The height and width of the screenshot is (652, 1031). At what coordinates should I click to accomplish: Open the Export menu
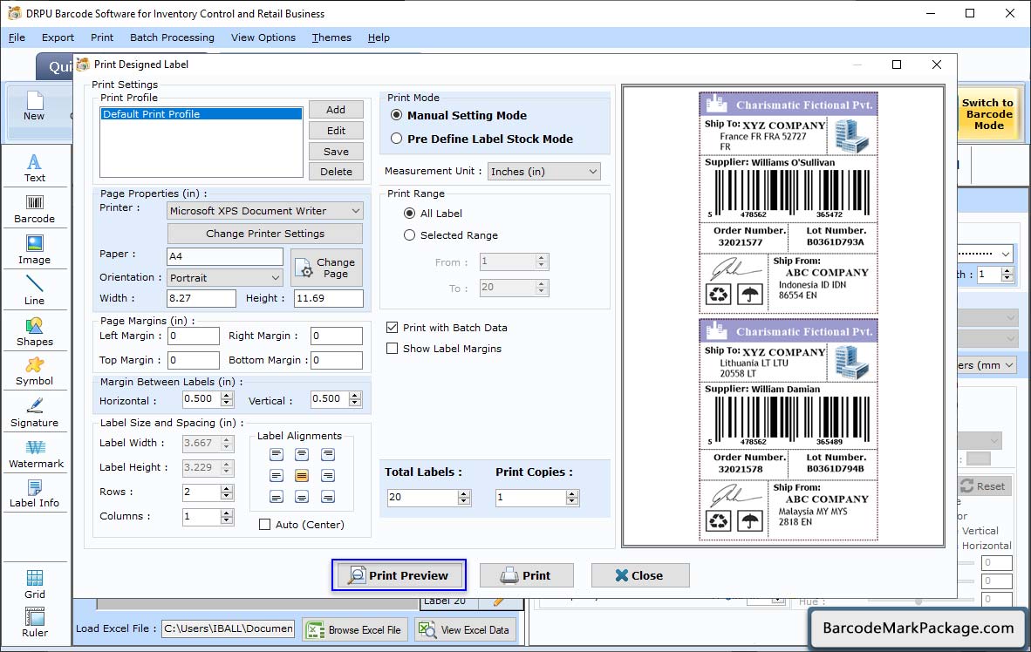tap(58, 37)
